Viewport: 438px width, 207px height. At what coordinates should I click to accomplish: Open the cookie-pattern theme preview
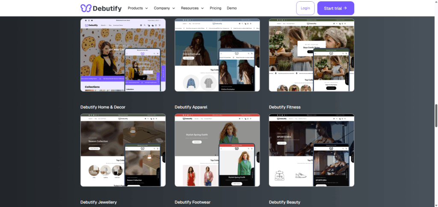pyautogui.click(x=123, y=55)
